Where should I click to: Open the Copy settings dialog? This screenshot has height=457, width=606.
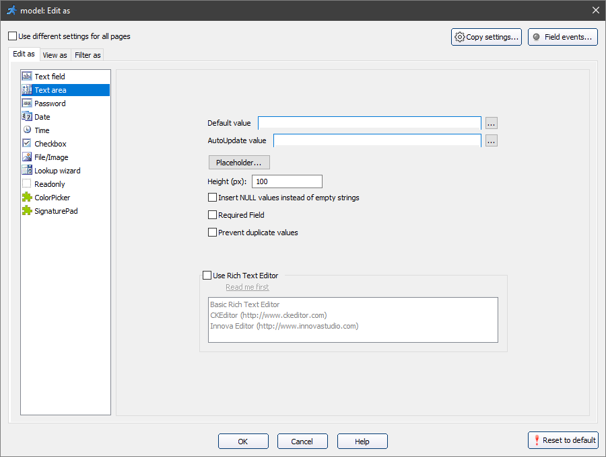click(486, 37)
